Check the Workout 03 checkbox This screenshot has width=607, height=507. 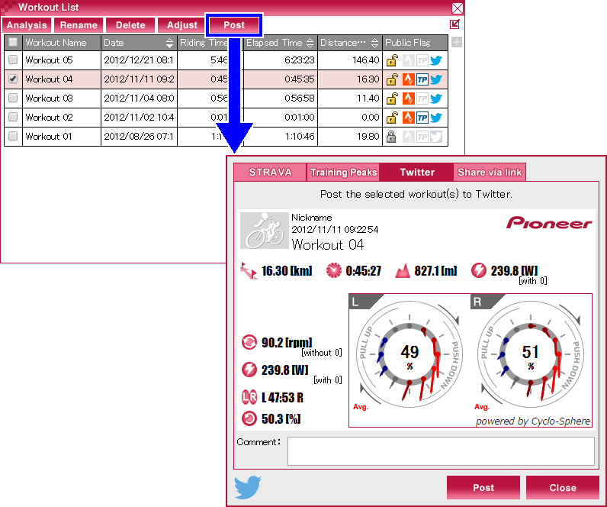[x=13, y=98]
